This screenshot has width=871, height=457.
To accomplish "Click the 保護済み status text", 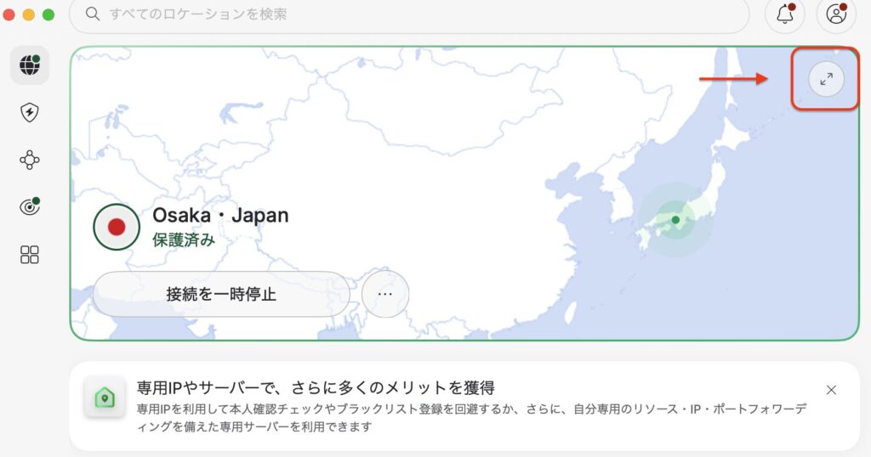I will point(184,240).
